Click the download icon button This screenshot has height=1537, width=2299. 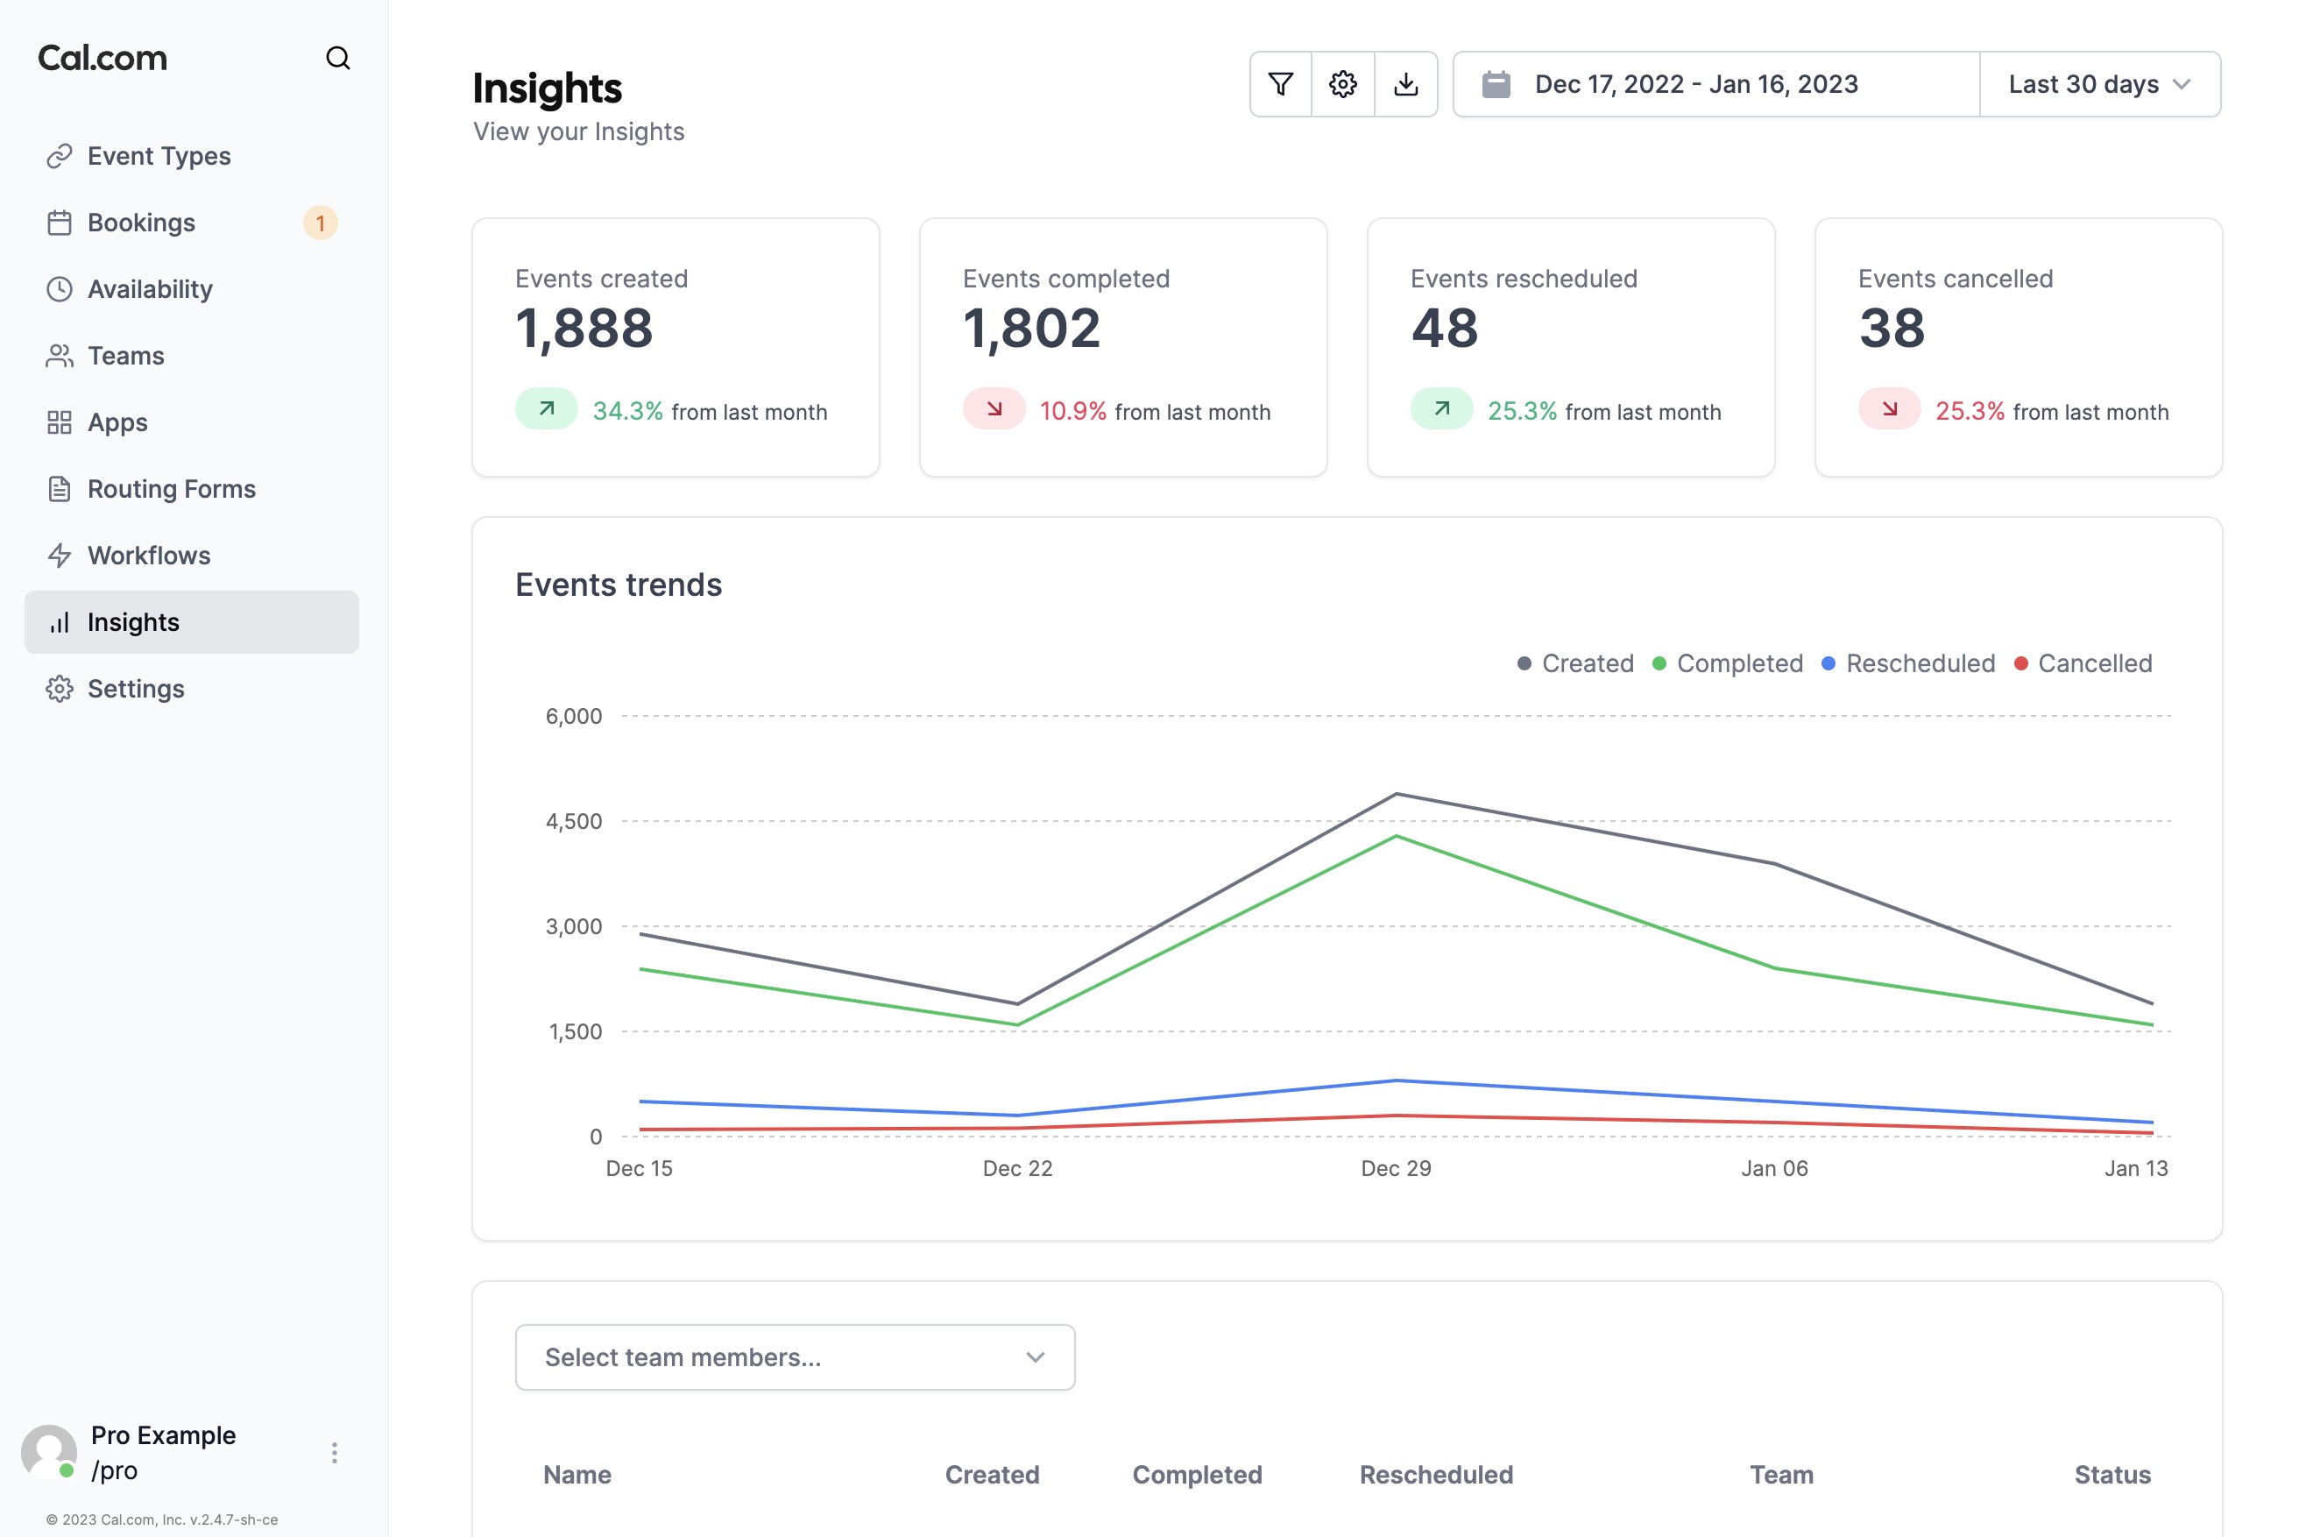1405,84
